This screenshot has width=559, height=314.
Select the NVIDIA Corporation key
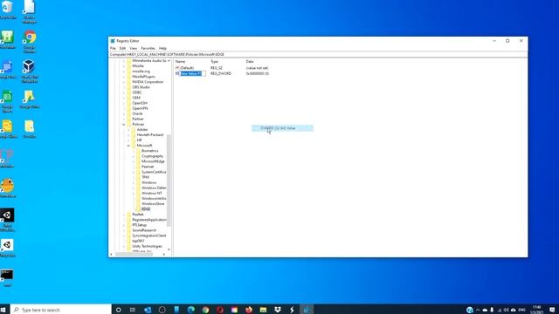coord(148,82)
